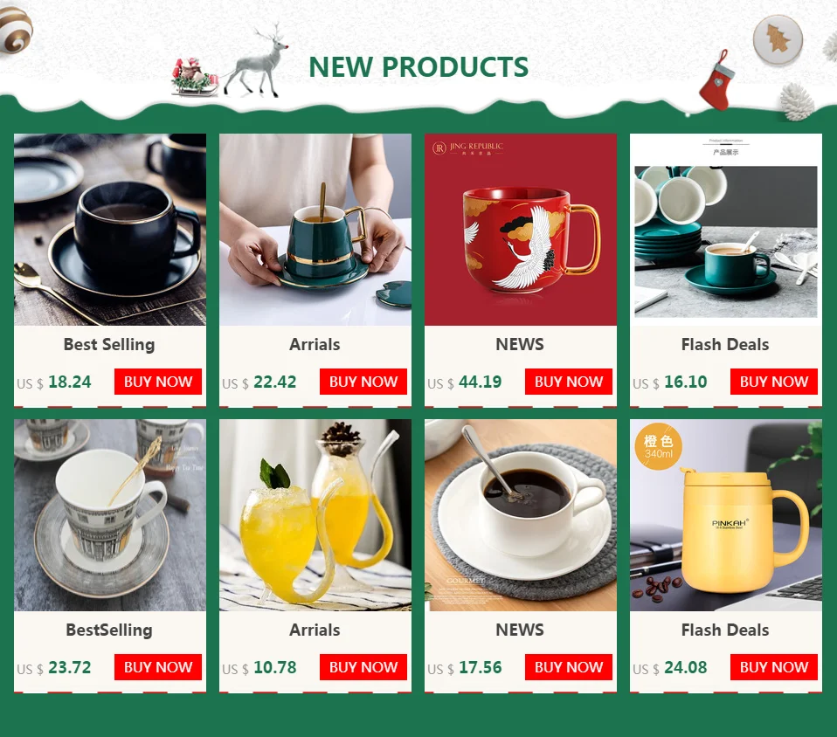View the architecture-pattern cup and saucer image

(110, 515)
